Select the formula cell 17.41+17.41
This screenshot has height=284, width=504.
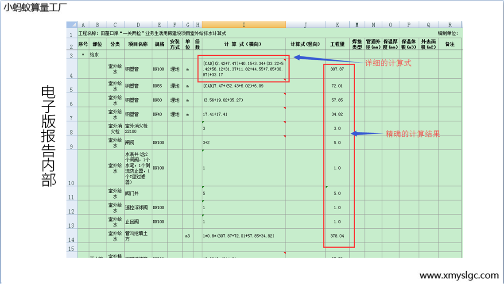(x=244, y=114)
